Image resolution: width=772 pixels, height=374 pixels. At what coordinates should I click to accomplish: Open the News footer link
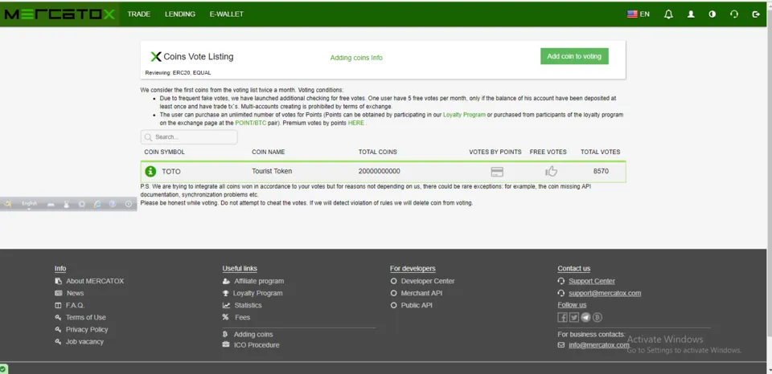pos(76,293)
